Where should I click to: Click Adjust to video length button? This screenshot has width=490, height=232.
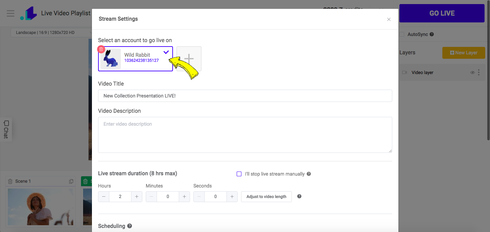pyautogui.click(x=266, y=196)
